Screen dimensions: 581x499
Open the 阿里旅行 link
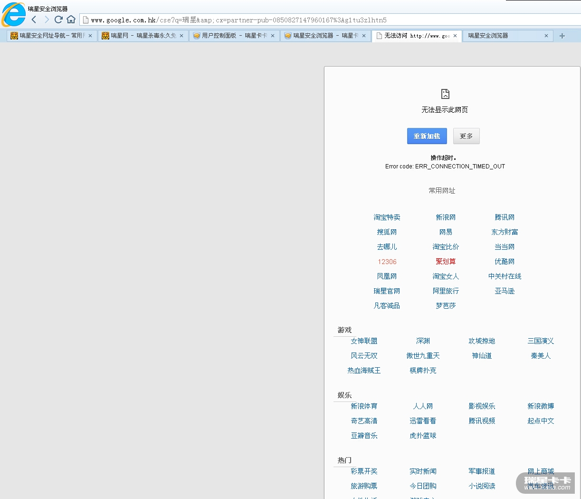pyautogui.click(x=446, y=291)
